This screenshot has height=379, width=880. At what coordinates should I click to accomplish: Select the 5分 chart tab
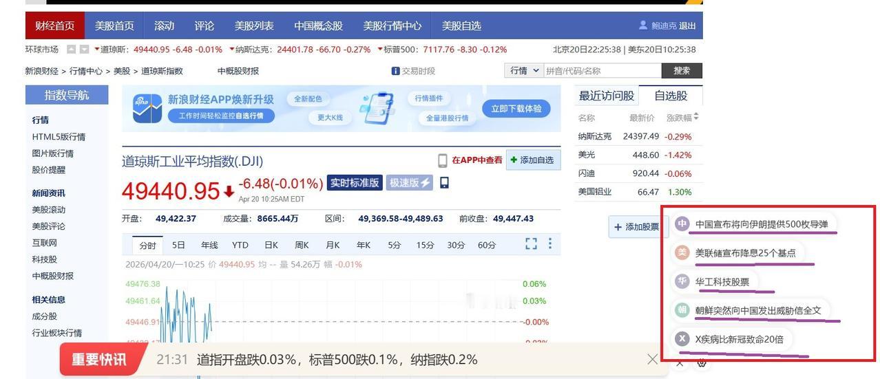pos(394,245)
